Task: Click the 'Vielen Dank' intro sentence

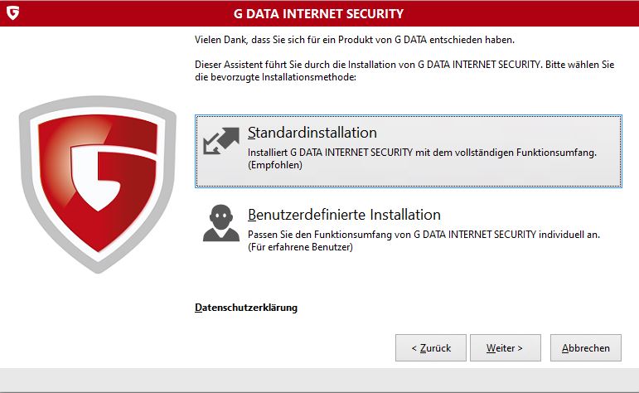Action: pos(354,39)
